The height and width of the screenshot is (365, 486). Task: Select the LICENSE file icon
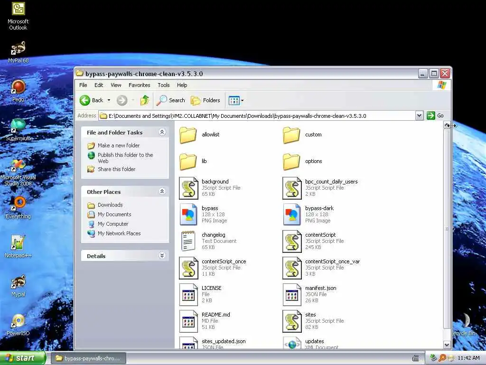pos(188,295)
